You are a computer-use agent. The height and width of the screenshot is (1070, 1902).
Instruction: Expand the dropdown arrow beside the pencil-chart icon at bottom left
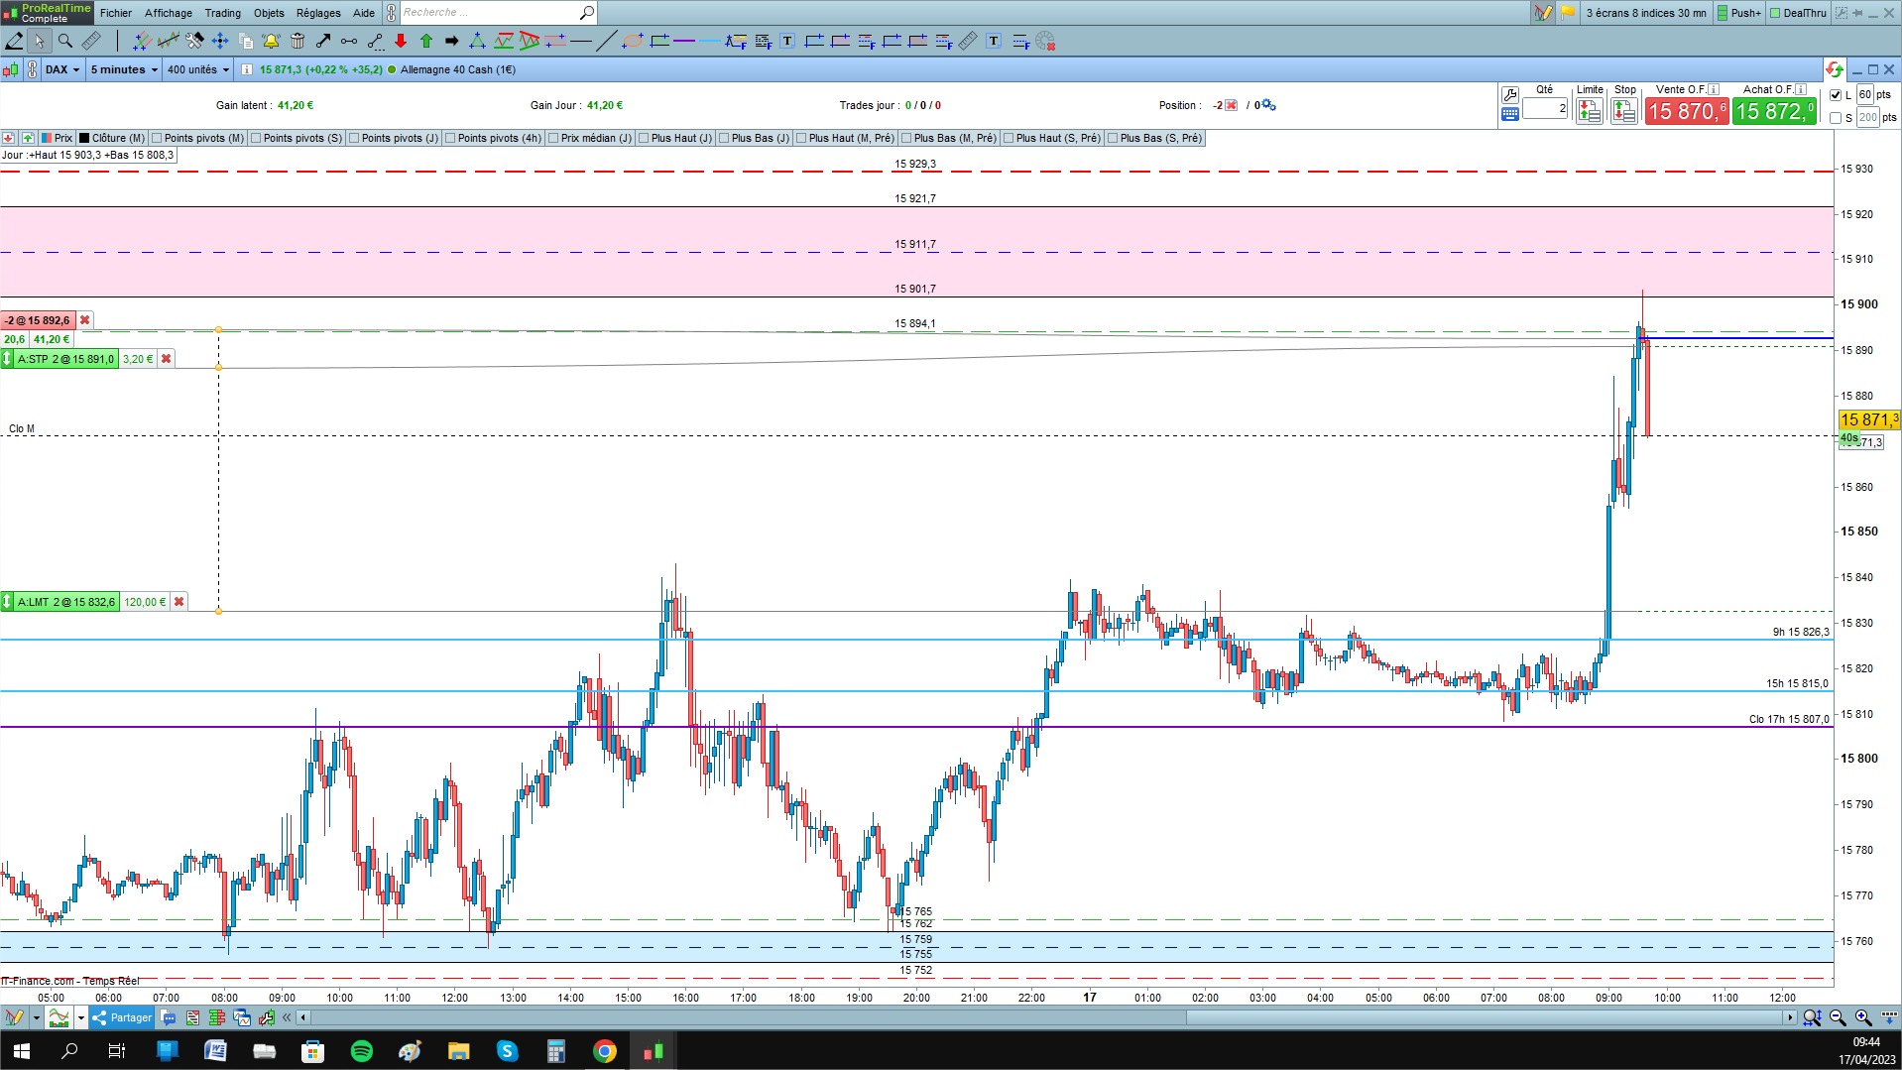(x=36, y=1017)
